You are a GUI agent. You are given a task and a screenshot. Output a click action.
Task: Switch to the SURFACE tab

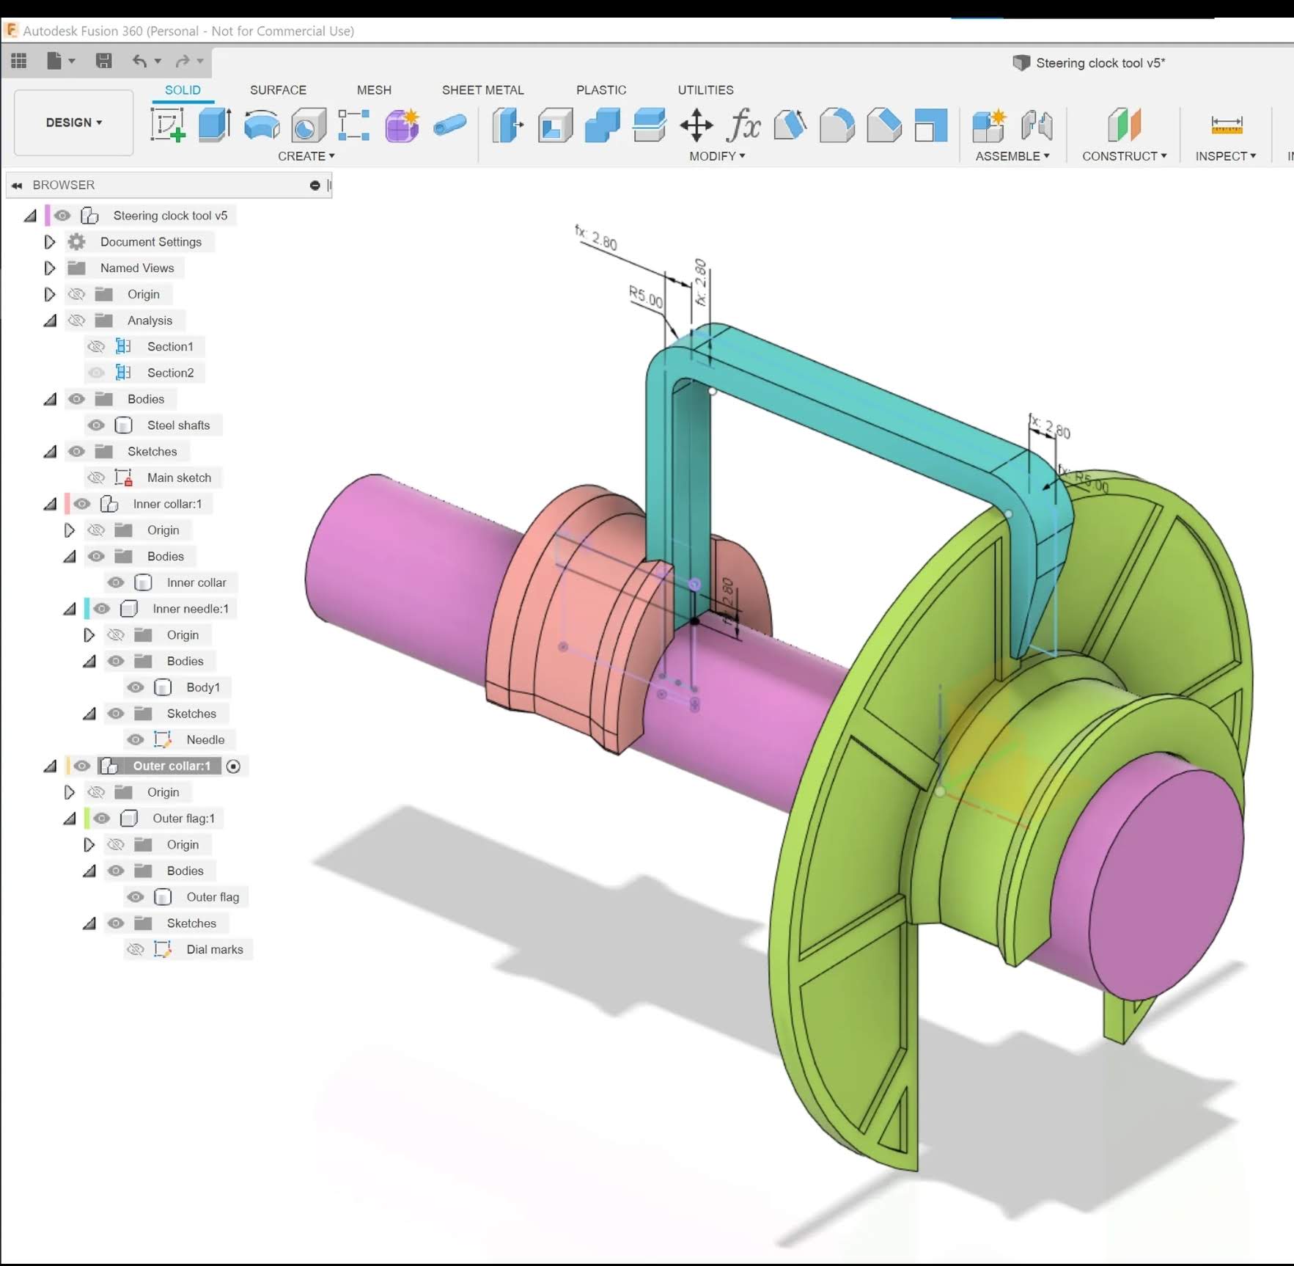point(278,90)
